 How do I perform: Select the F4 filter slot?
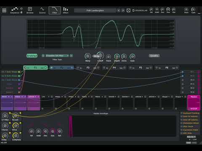pyautogui.click(x=114, y=68)
